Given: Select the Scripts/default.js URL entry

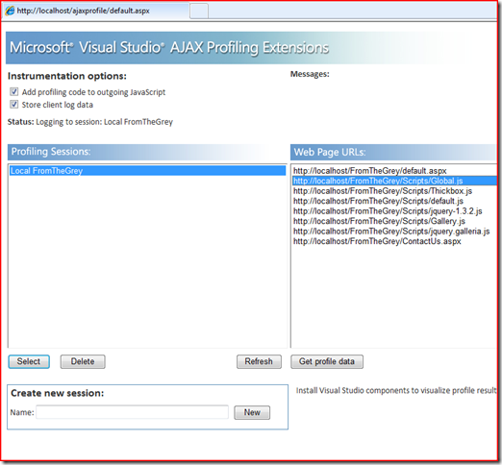Looking at the screenshot, I should (x=394, y=201).
